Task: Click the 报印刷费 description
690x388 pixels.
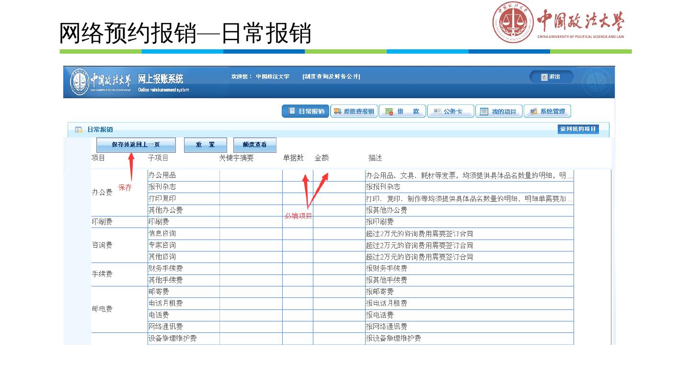Action: [380, 222]
